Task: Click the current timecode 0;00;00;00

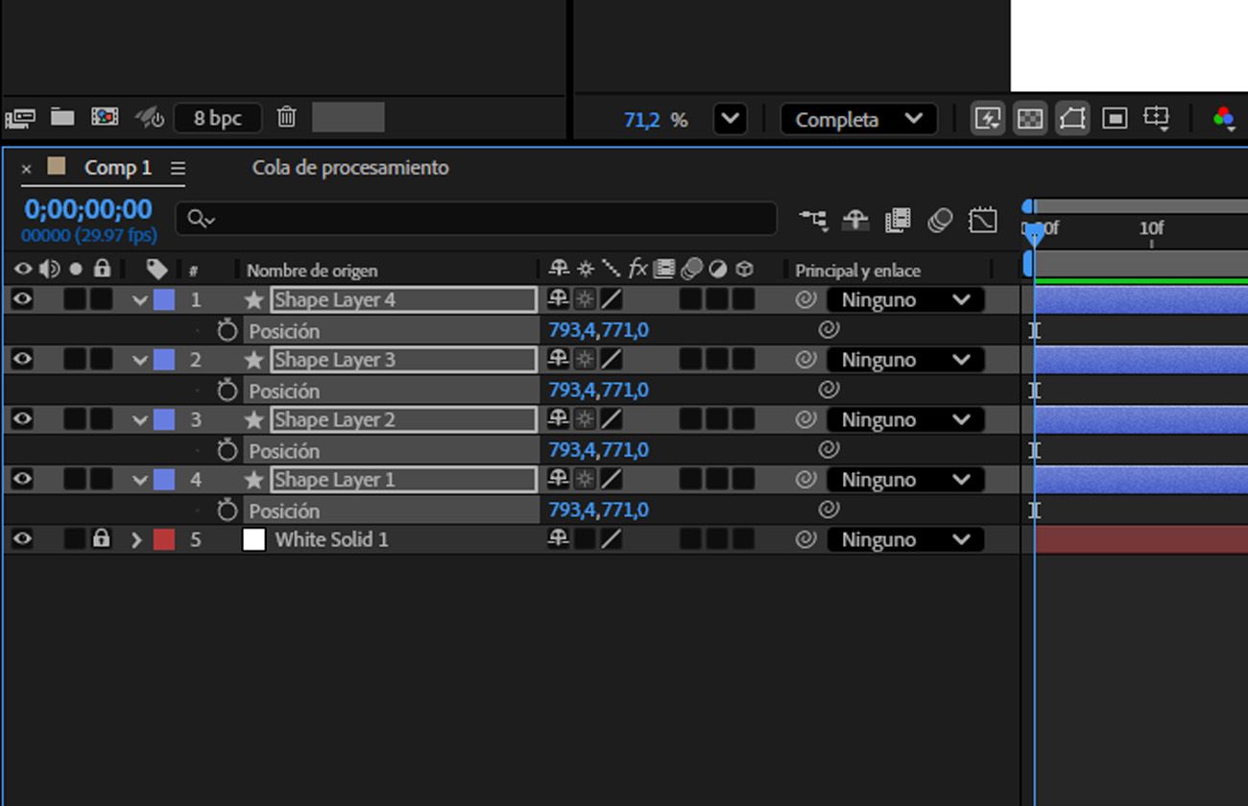Action: (88, 209)
